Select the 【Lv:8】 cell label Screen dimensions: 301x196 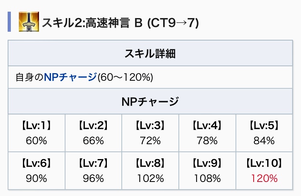(x=150, y=163)
